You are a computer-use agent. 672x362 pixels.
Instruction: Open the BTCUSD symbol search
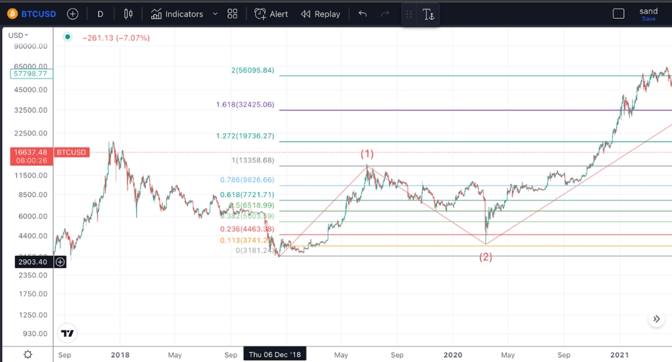pos(38,14)
